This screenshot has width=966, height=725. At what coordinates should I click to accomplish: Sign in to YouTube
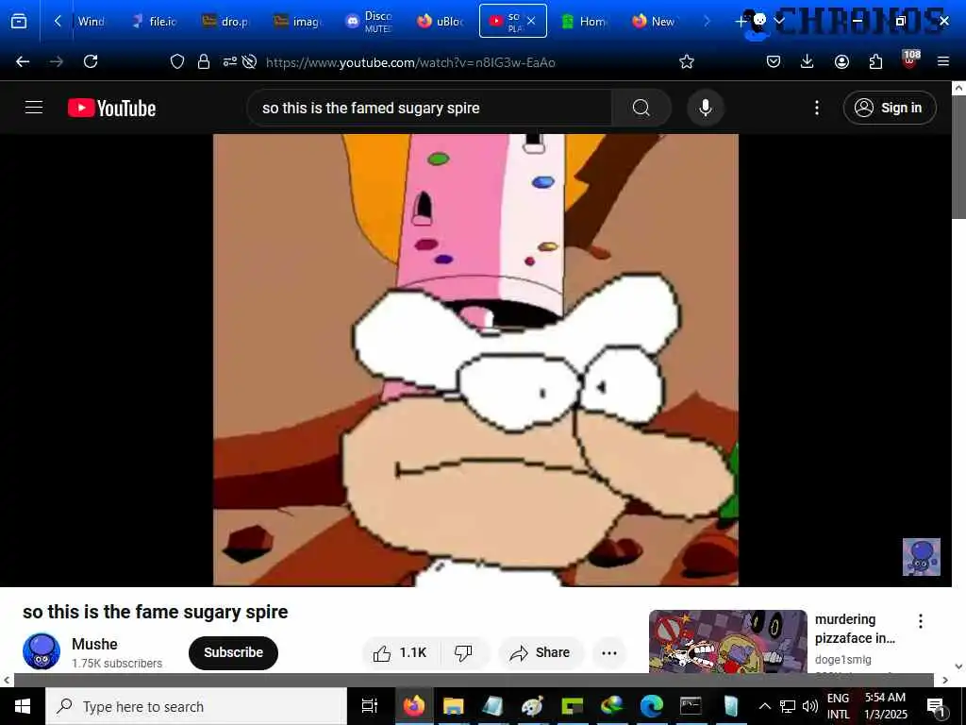(890, 108)
